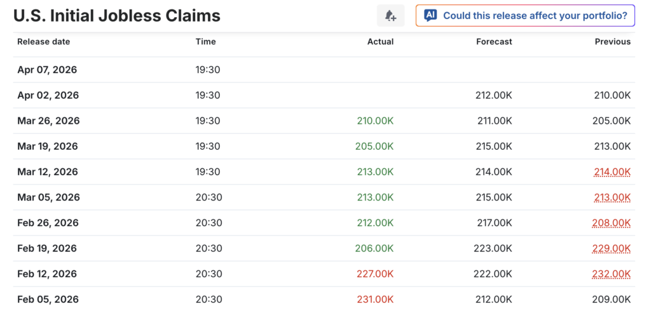The height and width of the screenshot is (311, 651).
Task: Click 213.00K actual value for Mar 05, 2026
Action: 375,197
